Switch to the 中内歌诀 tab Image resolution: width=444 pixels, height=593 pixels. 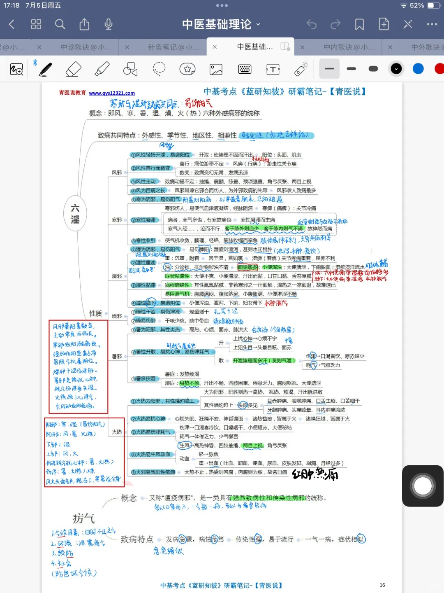349,47
